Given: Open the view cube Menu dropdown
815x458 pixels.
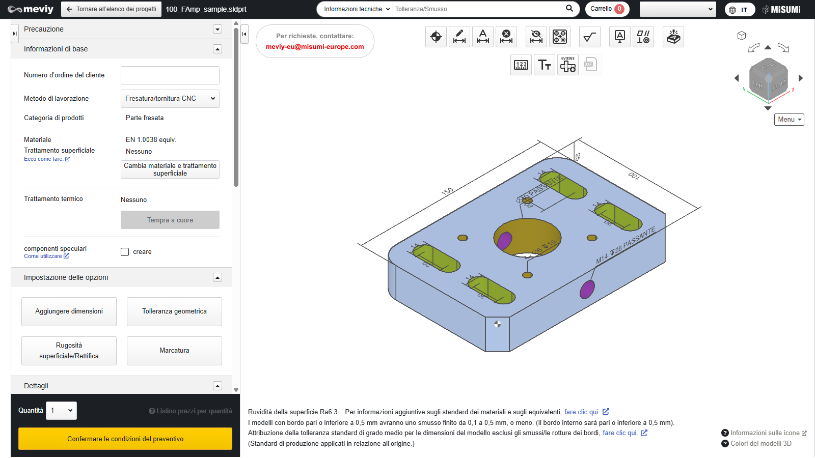Looking at the screenshot, I should coord(789,120).
